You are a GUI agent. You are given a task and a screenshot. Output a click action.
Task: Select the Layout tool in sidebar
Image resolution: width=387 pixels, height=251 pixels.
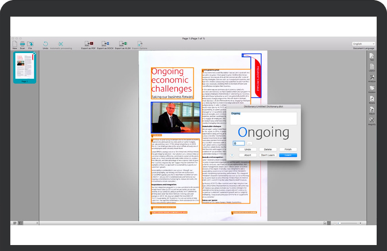point(372,67)
